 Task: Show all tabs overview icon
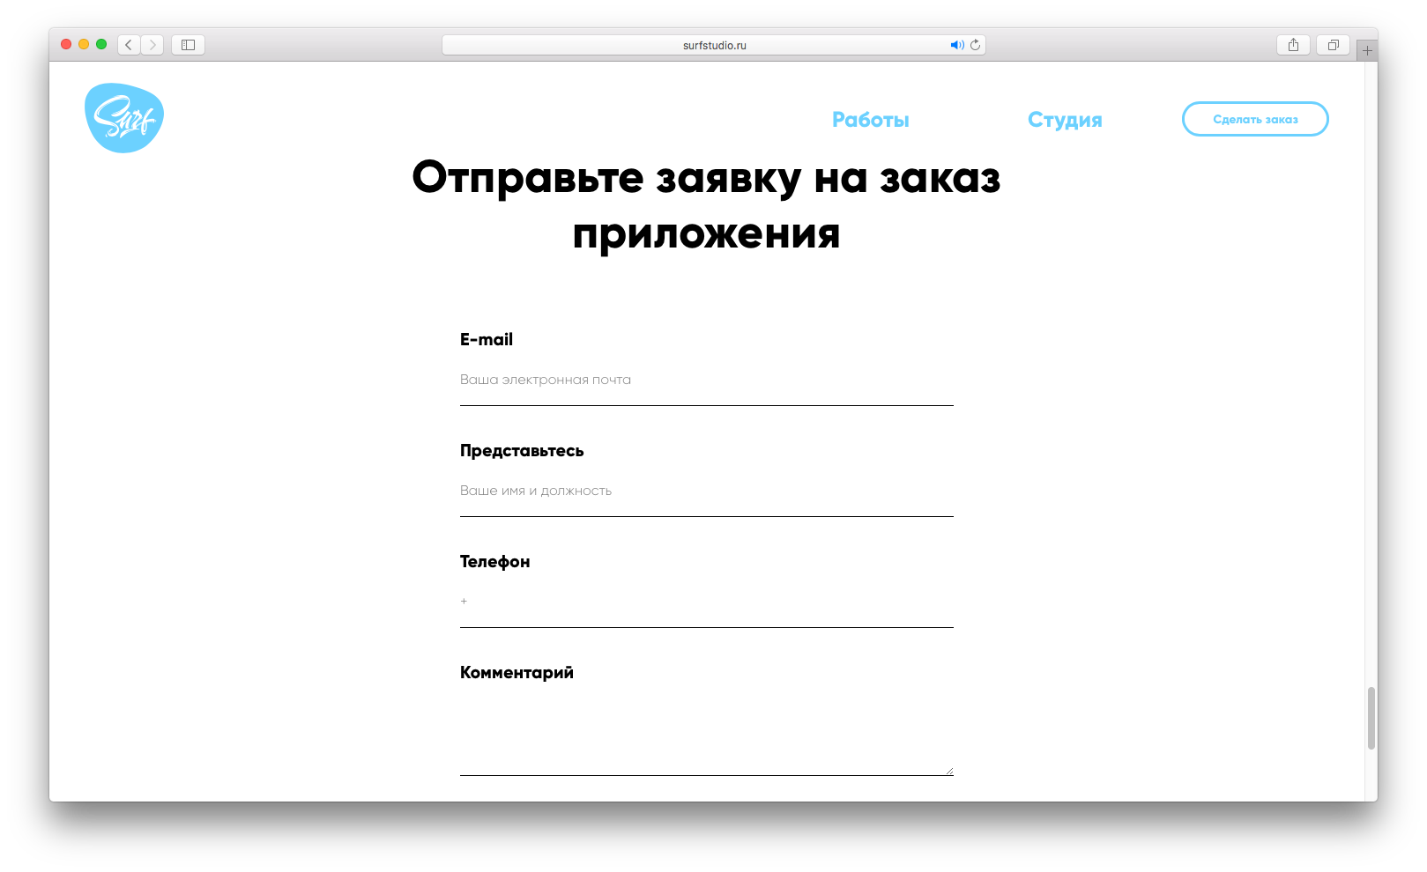pyautogui.click(x=1333, y=45)
